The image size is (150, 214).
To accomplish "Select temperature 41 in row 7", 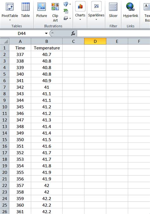I will point(47,87).
